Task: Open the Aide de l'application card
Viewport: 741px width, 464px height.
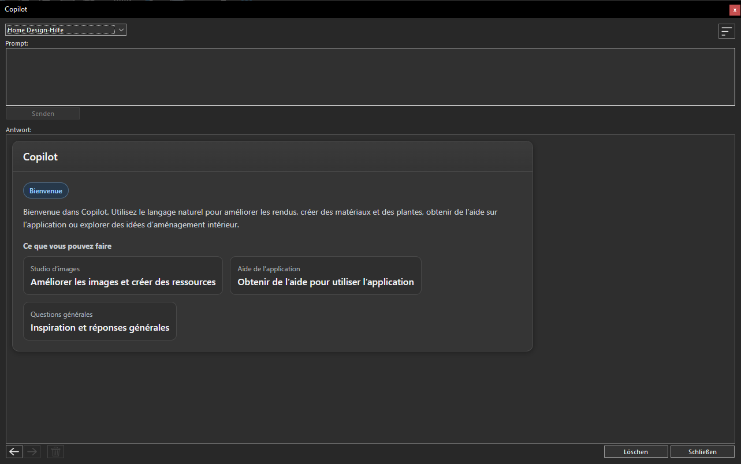Action: [x=326, y=276]
